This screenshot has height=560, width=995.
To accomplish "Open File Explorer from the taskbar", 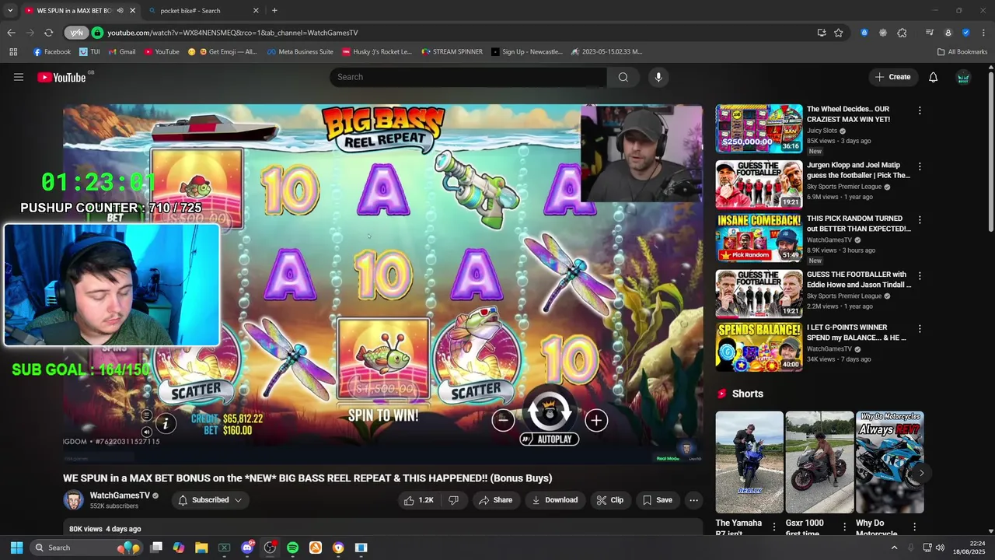I will click(x=201, y=548).
